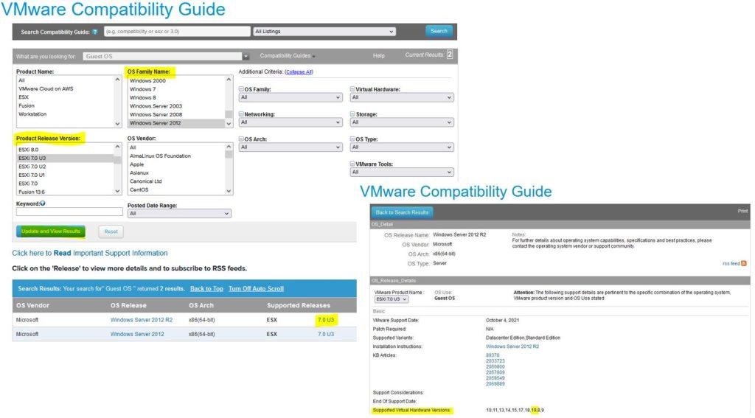
Task: Click up arrow of OS Vendor list scrollbar
Action: coord(229,147)
